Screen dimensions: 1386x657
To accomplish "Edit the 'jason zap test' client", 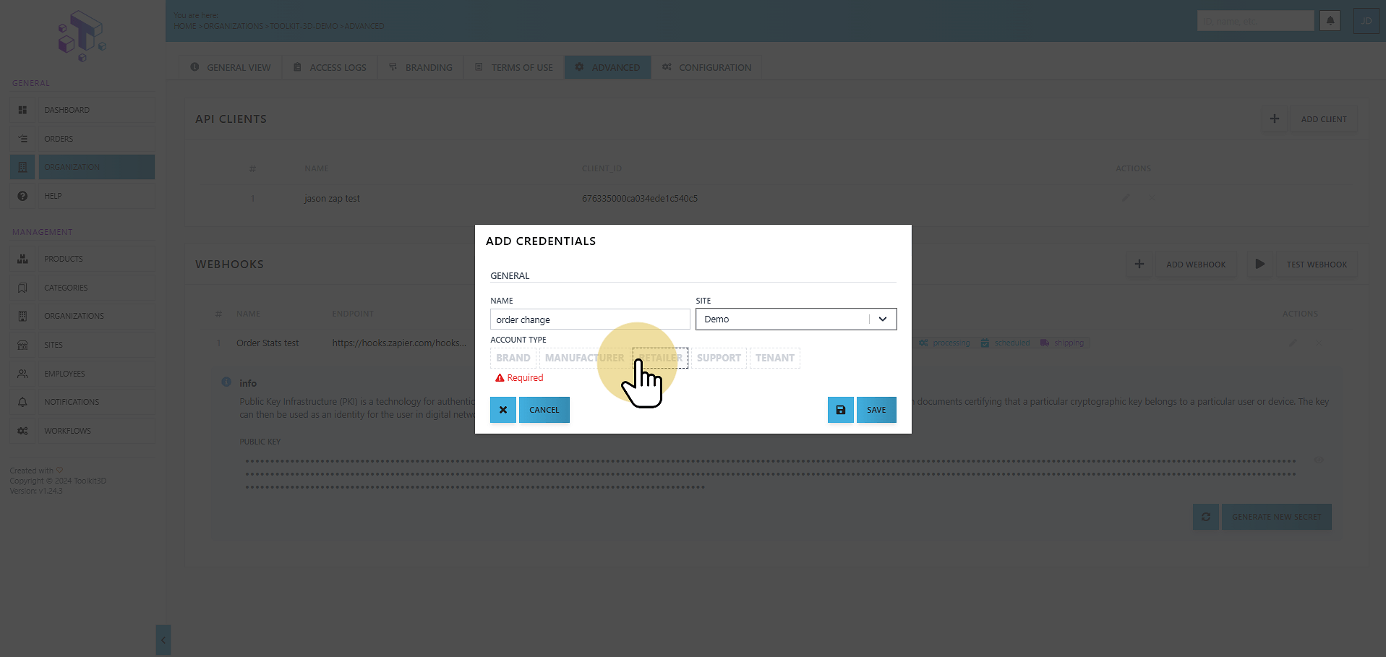I will 1126,197.
